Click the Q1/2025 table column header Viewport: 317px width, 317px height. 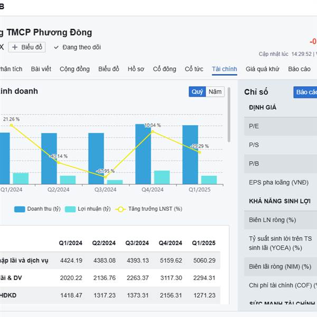point(204,243)
